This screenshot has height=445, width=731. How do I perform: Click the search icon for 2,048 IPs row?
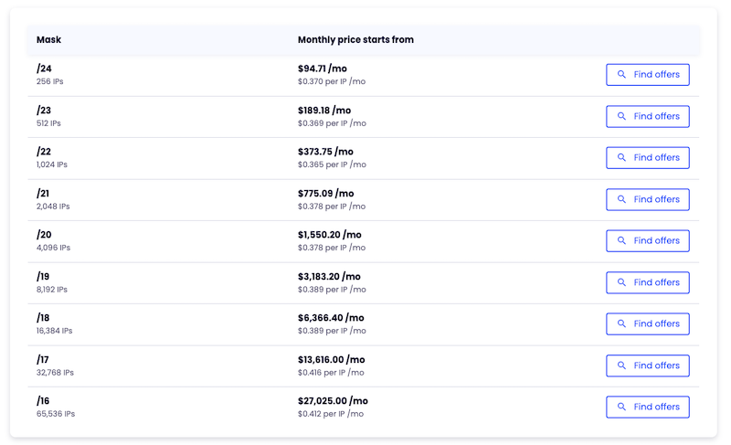click(621, 199)
